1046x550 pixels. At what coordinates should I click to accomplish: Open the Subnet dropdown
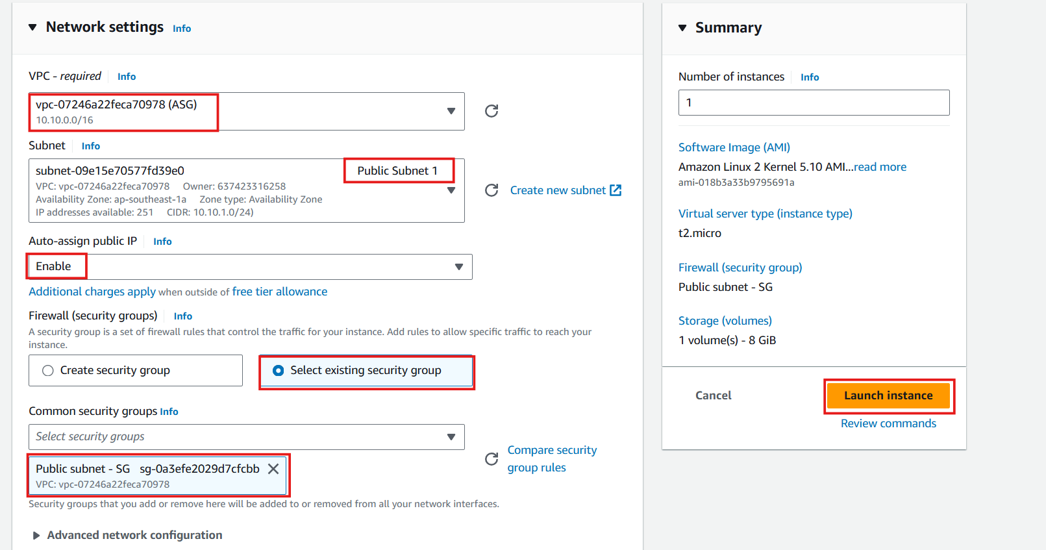(247, 190)
